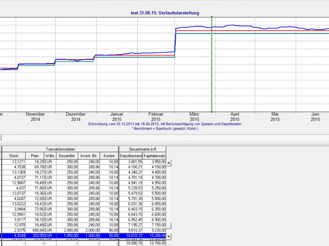The width and height of the screenshot is (329, 246).
Task: Sort by the Gesamtbtr. column header
Action: point(67,156)
